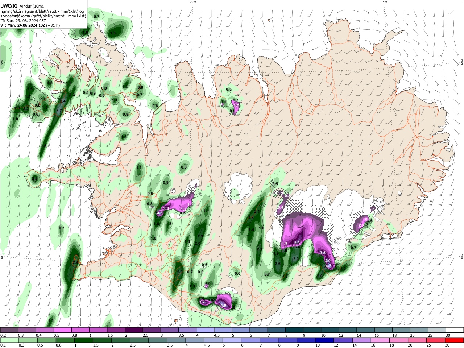Pick the royal blue 9–10 rain swatch
Image resolution: width=464 pixels, height=348 pixels.
tap(306, 340)
